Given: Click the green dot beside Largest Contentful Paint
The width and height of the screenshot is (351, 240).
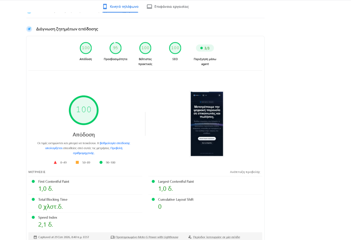Looking at the screenshot, I should 153,181.
